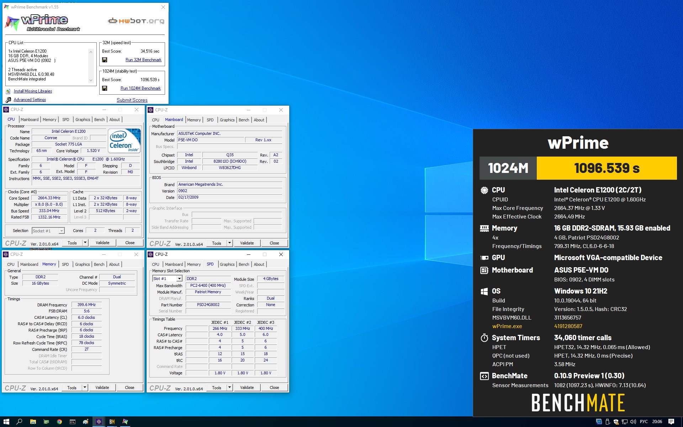Click the floppy save icon beside Run 1024M Benchmark

click(105, 88)
